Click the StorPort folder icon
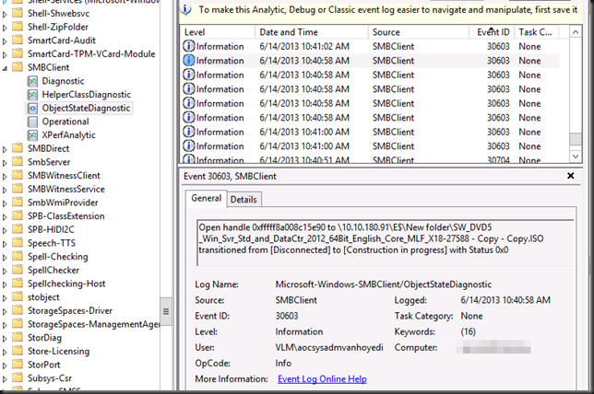This screenshot has width=594, height=394. 18,365
